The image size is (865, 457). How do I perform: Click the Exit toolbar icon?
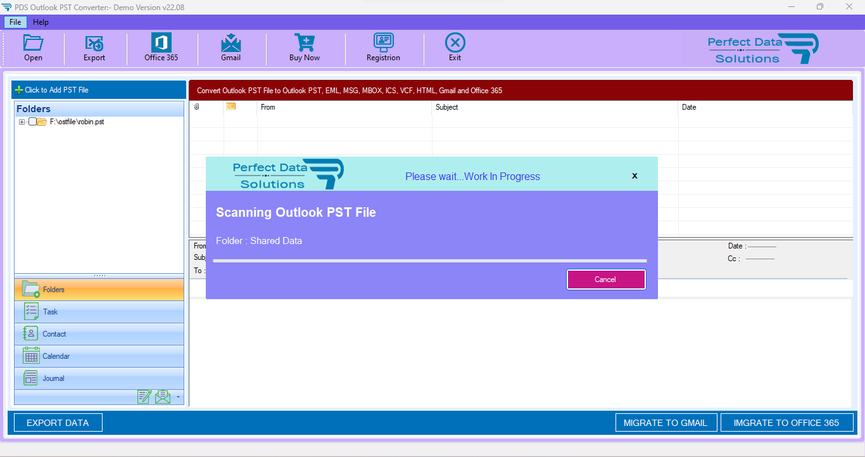pos(455,42)
